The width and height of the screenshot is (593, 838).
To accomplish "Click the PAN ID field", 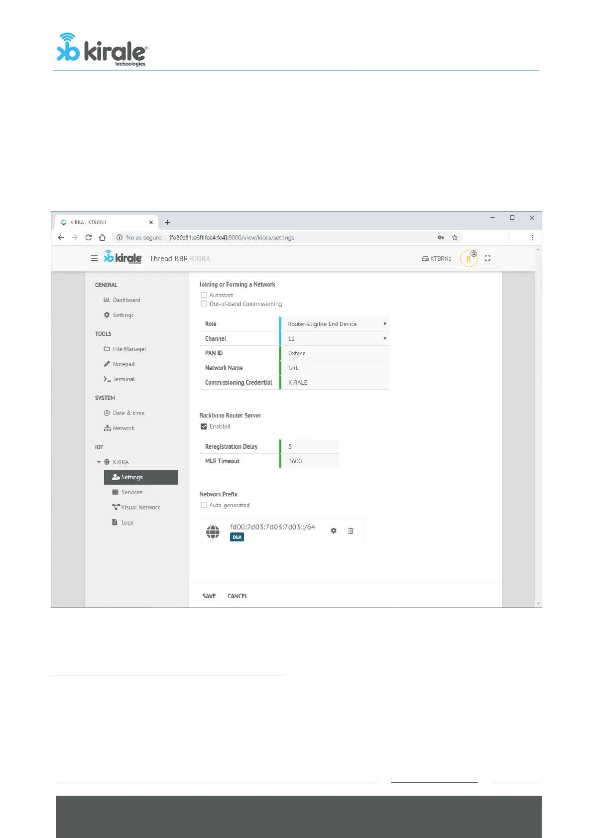I will 335,353.
